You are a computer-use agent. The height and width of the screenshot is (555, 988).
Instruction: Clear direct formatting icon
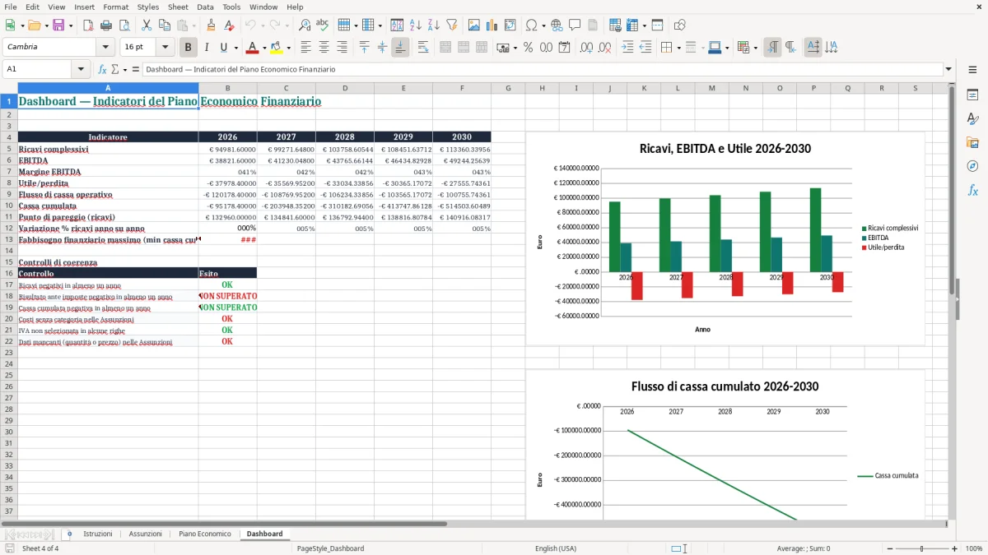tap(229, 25)
